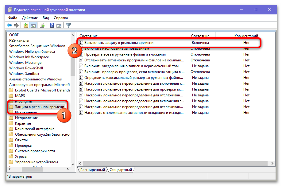
Task: Sort by the Комментарий column header
Action: pos(246,36)
